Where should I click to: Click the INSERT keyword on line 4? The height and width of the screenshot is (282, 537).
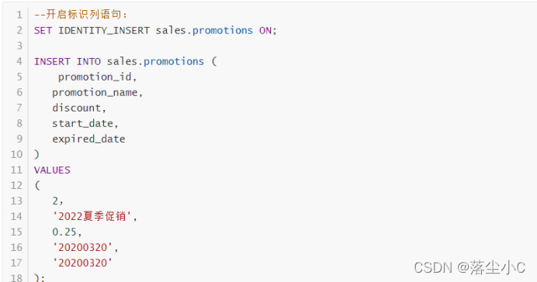tap(52, 61)
